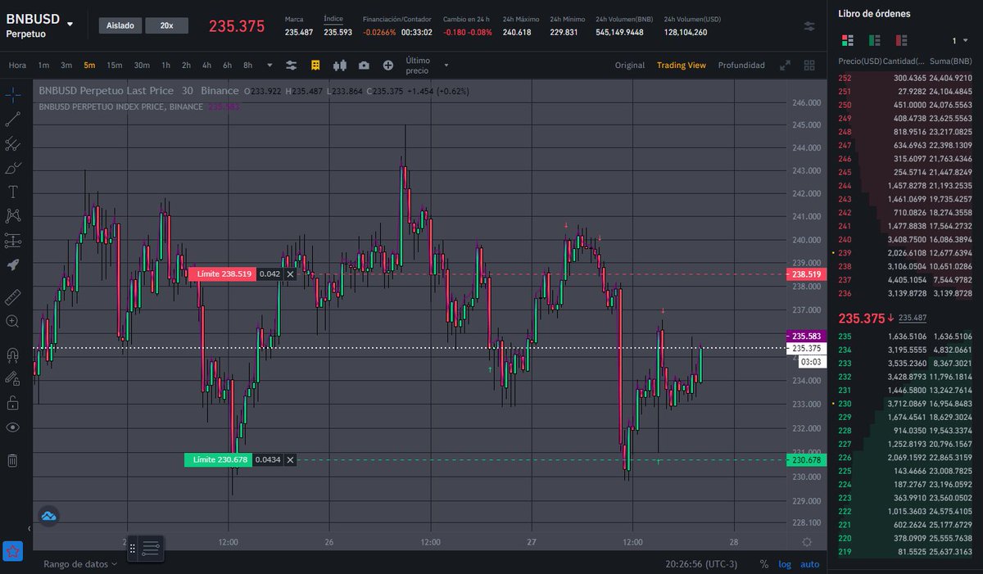Show only asks order book view
The height and width of the screenshot is (574, 983).
(901, 40)
